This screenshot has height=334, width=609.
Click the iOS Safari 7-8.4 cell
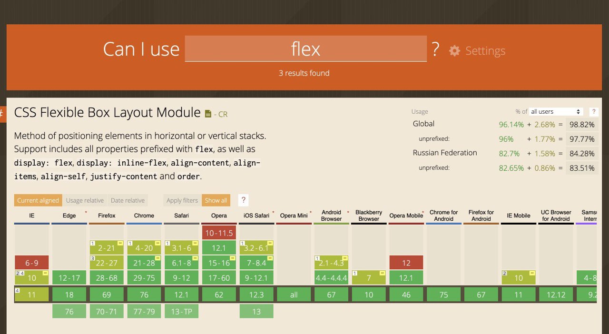point(256,263)
